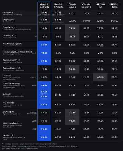Screen dimensions: 123x151
Task: Select the 40.0% GDP.PDF cell for GPT-5.6 Sol
Action: coord(100,77)
